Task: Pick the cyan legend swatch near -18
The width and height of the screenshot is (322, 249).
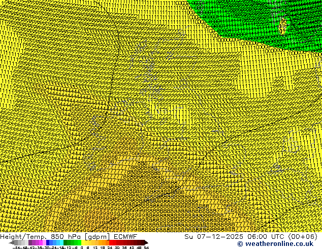Action: (x=61, y=243)
